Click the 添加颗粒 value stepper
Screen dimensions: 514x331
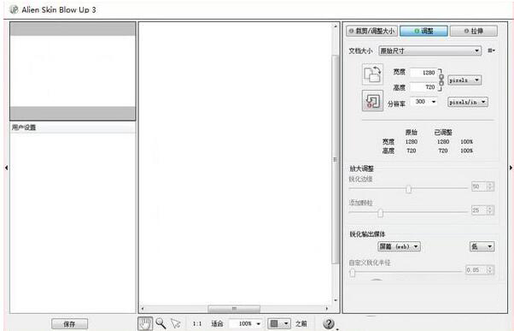(490, 210)
